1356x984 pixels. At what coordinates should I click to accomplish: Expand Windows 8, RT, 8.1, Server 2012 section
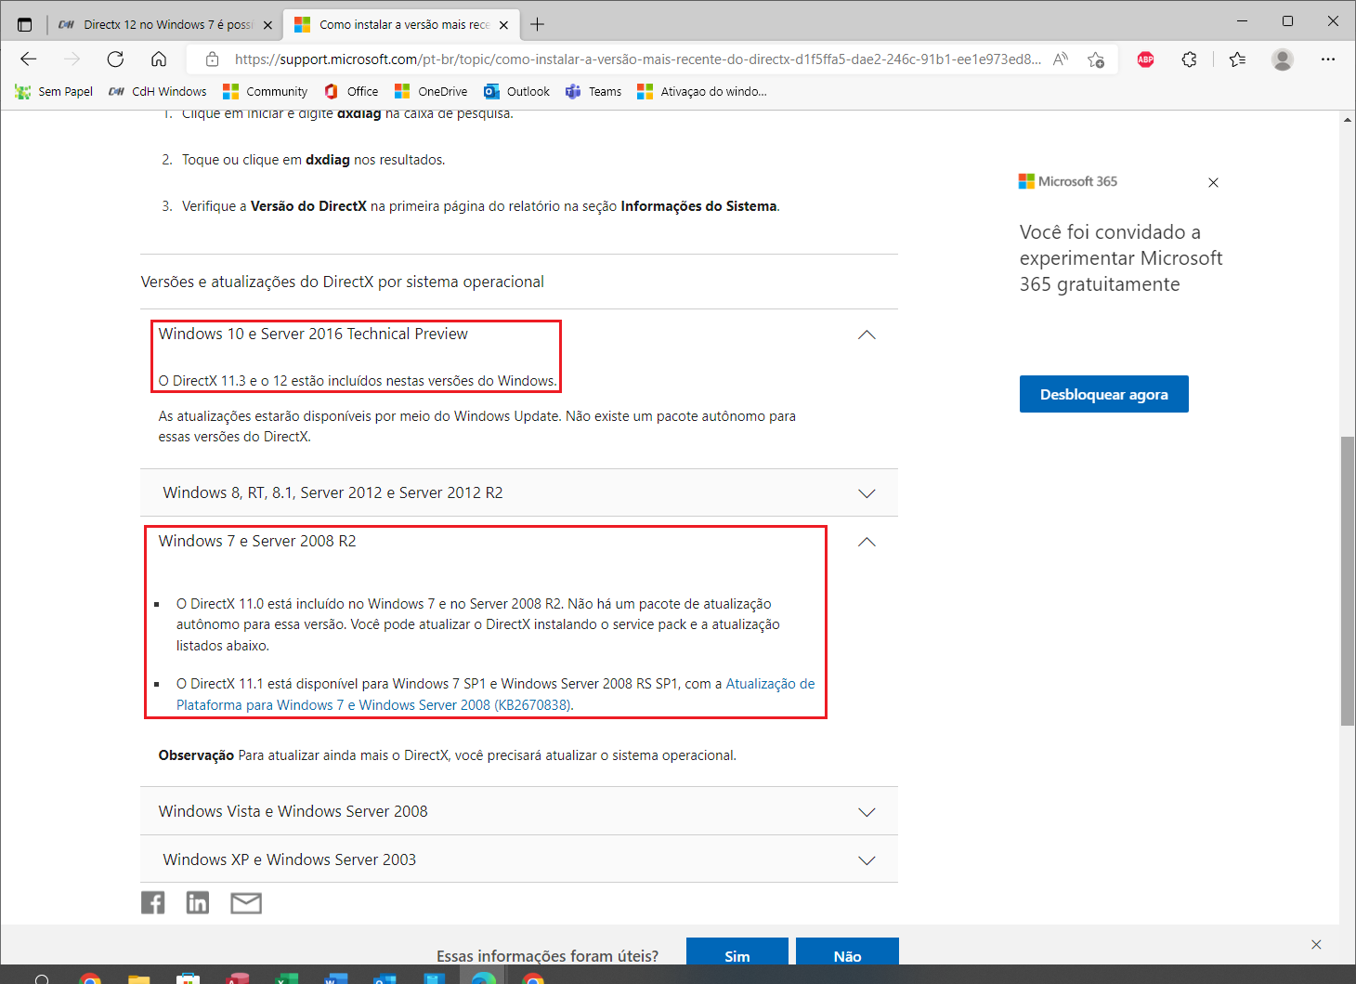(x=519, y=492)
